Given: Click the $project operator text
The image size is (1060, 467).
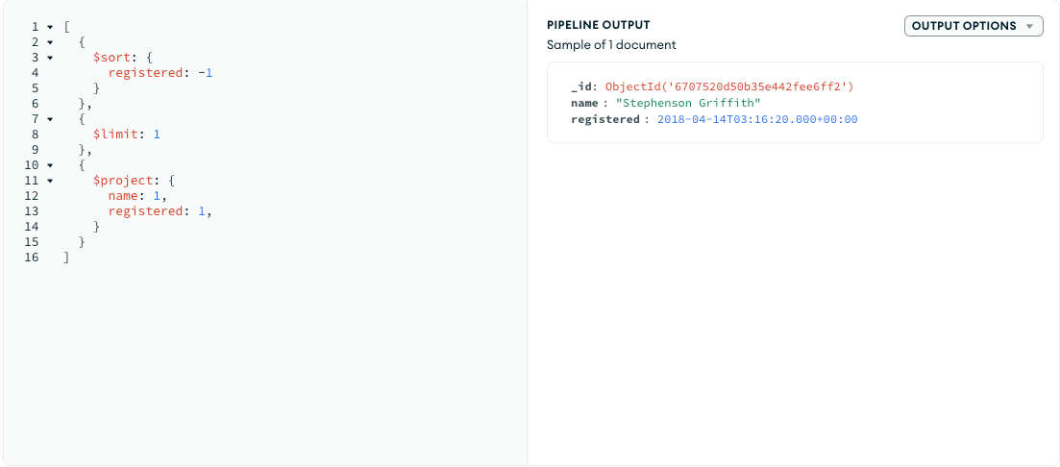Looking at the screenshot, I should [x=122, y=181].
